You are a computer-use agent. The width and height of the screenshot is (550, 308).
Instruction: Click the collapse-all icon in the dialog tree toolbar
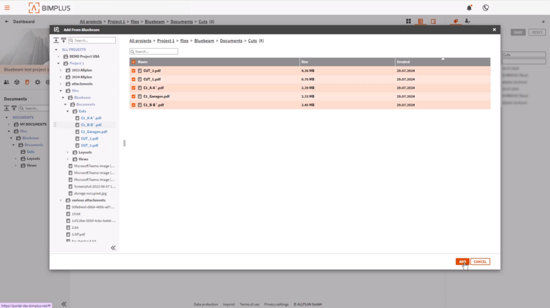[x=64, y=40]
